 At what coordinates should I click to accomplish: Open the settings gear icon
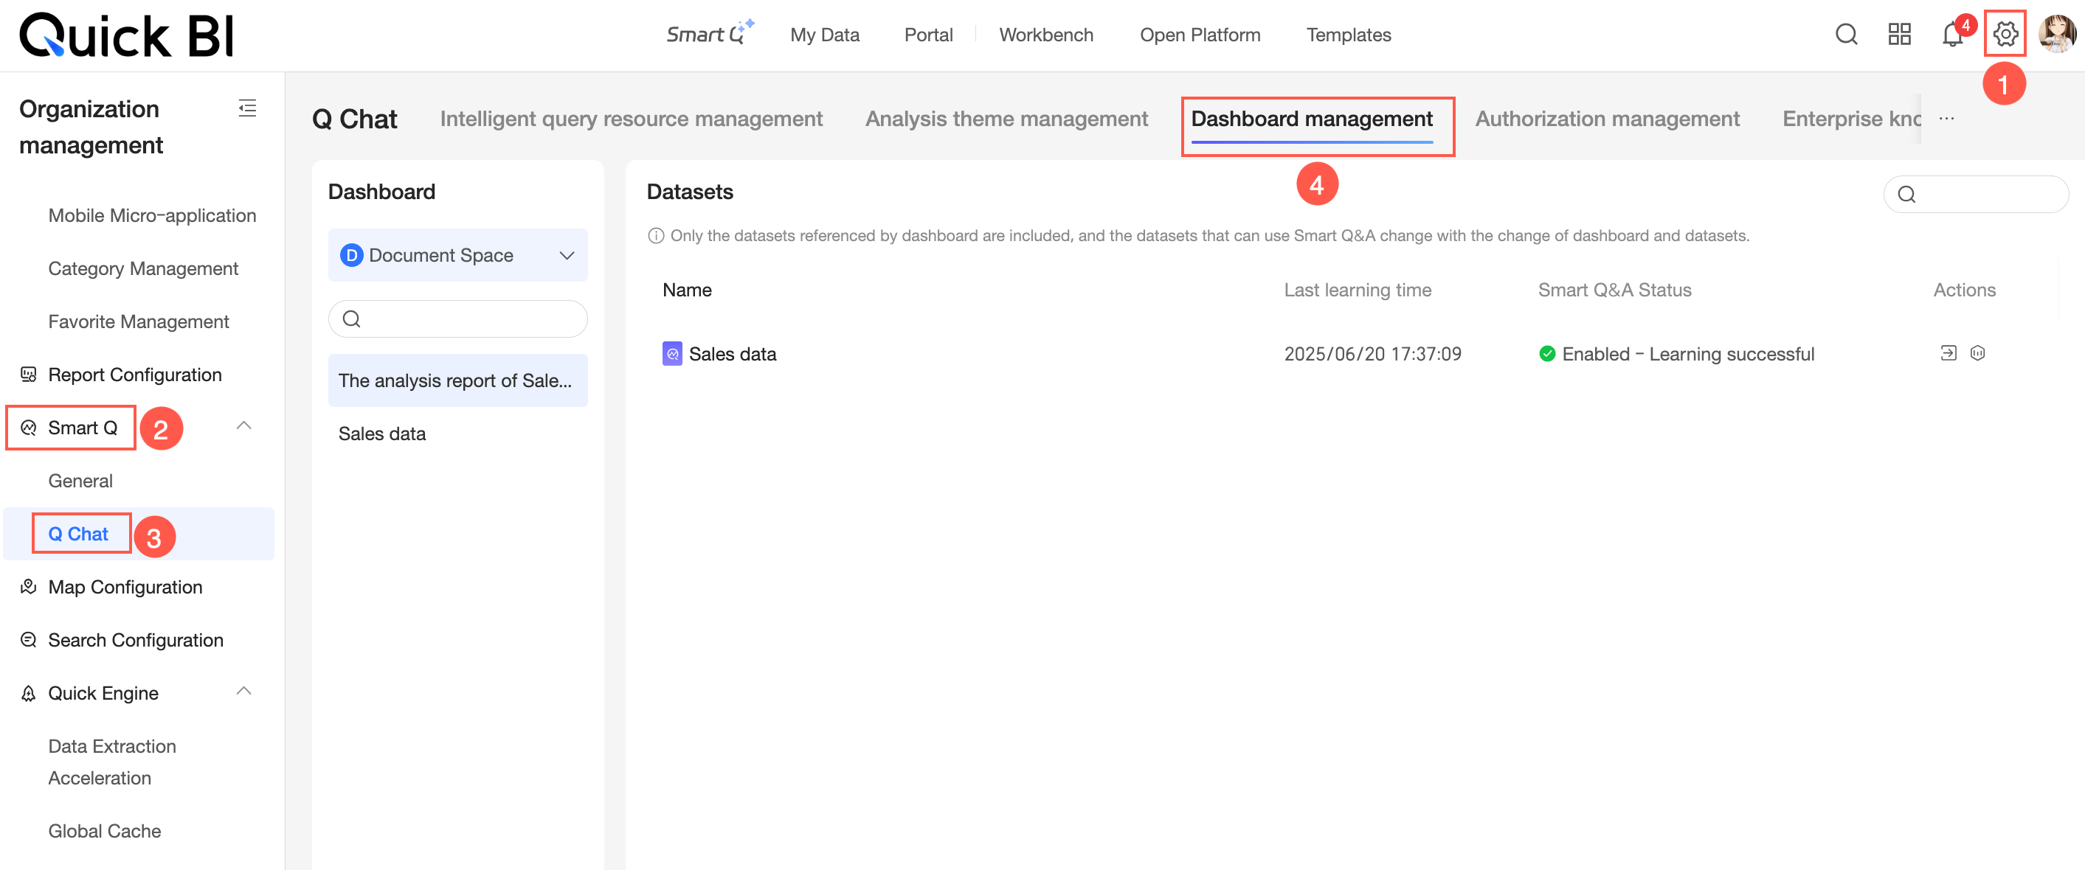[x=2004, y=34]
